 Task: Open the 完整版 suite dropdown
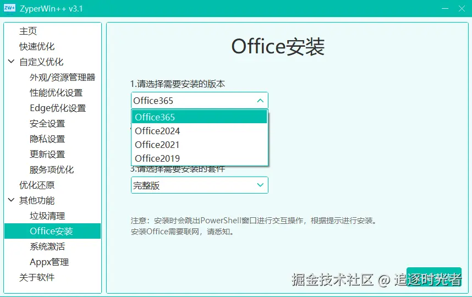[200, 185]
